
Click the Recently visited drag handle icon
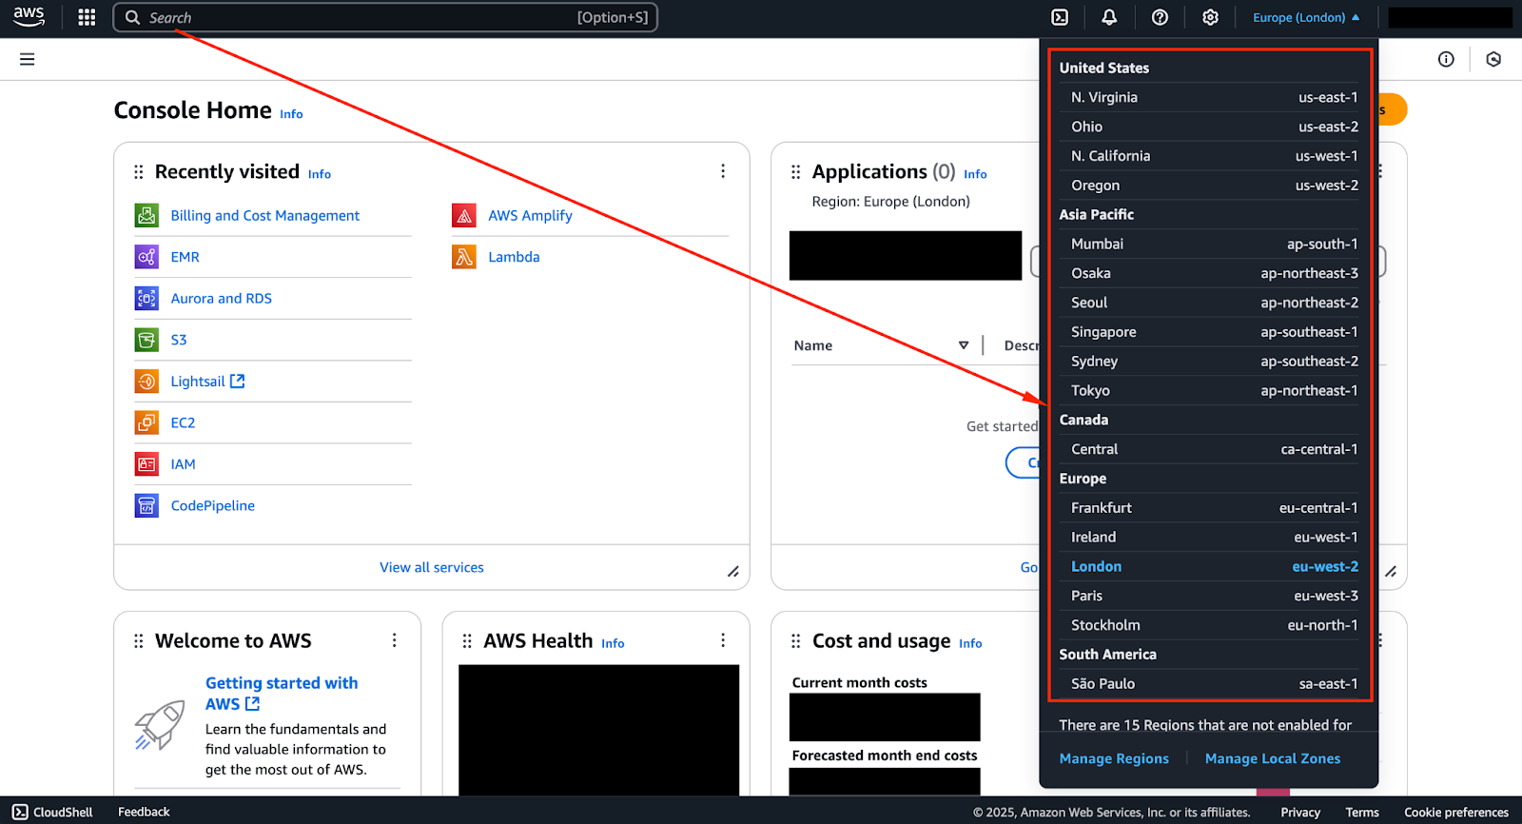[139, 171]
